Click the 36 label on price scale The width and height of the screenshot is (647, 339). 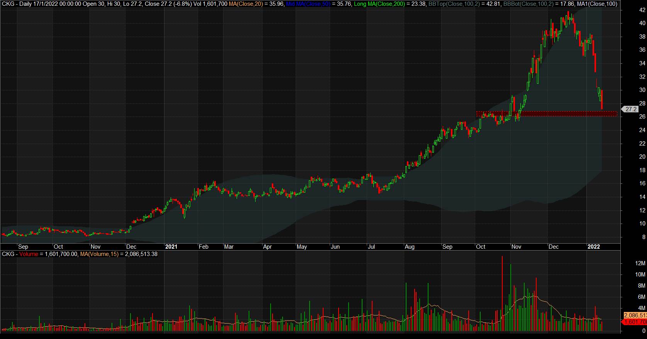642,50
